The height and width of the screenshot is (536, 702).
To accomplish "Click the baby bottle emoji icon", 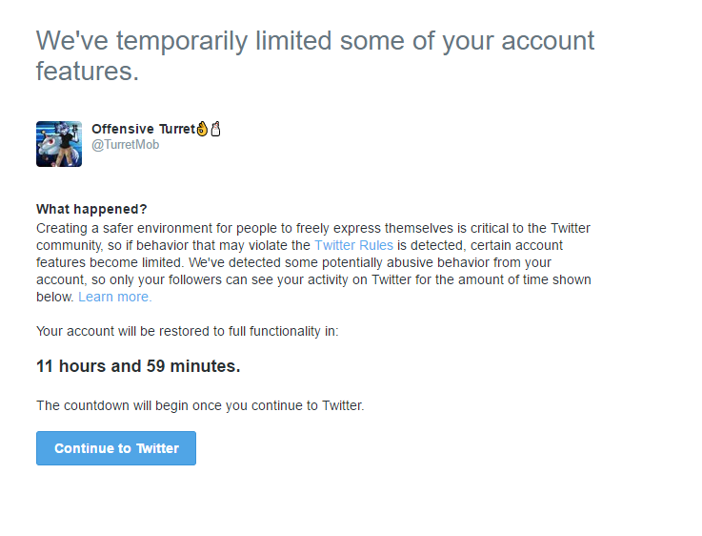I will pyautogui.click(x=215, y=129).
